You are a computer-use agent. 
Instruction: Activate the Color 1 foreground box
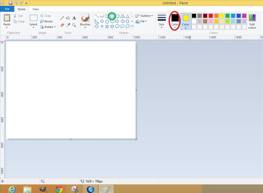pyautogui.click(x=175, y=21)
